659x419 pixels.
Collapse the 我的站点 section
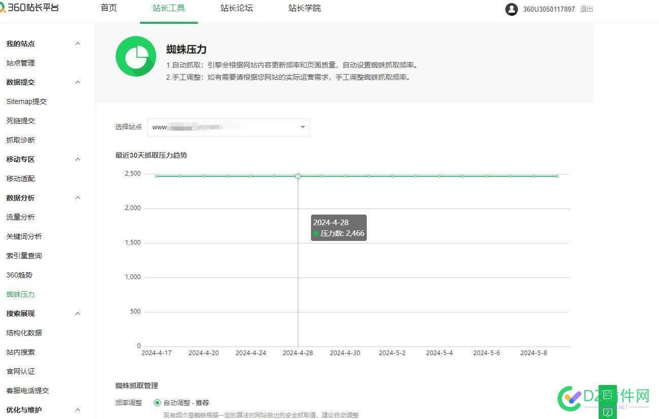pyautogui.click(x=78, y=44)
